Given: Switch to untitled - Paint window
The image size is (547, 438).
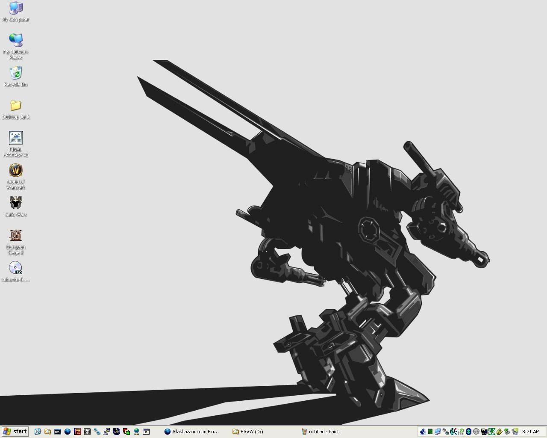Looking at the screenshot, I should point(321,432).
